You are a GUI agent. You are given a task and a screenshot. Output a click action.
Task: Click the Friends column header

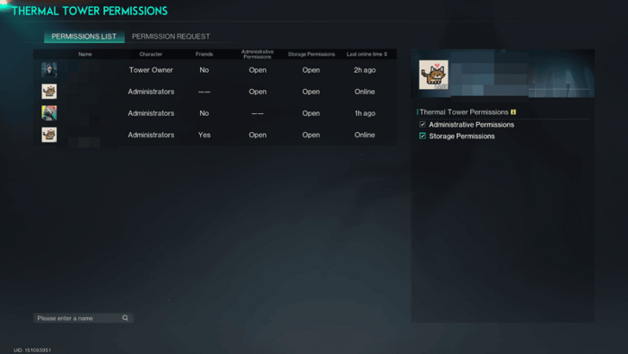pos(204,54)
